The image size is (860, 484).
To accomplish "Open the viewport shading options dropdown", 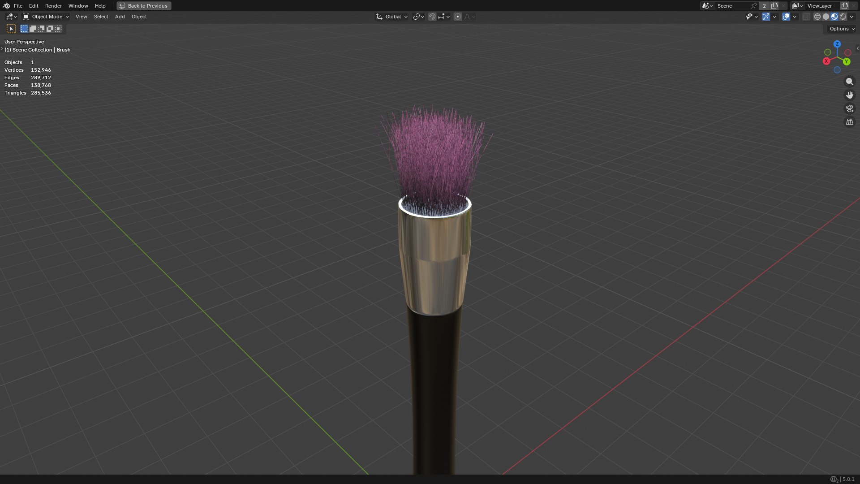I will coord(851,17).
